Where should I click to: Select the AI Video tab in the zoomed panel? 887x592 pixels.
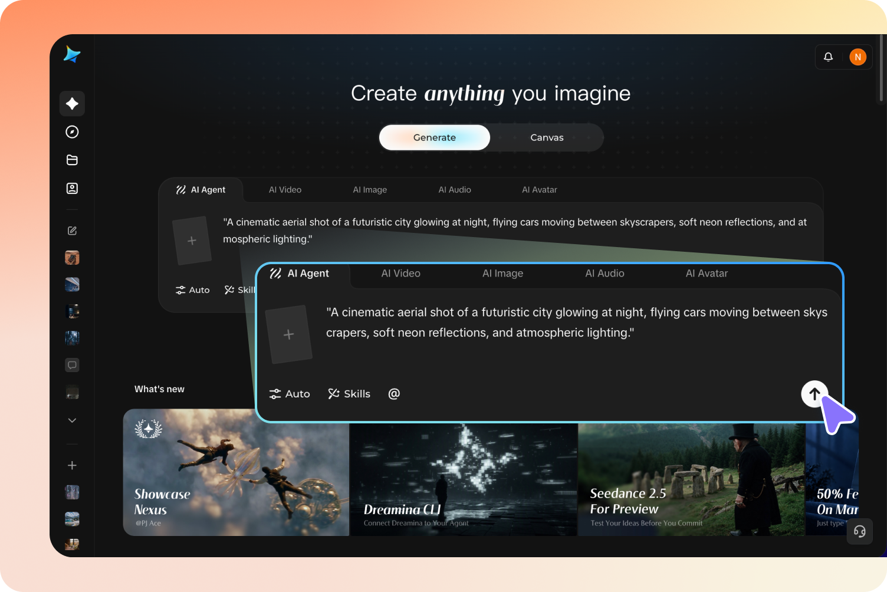(x=401, y=274)
